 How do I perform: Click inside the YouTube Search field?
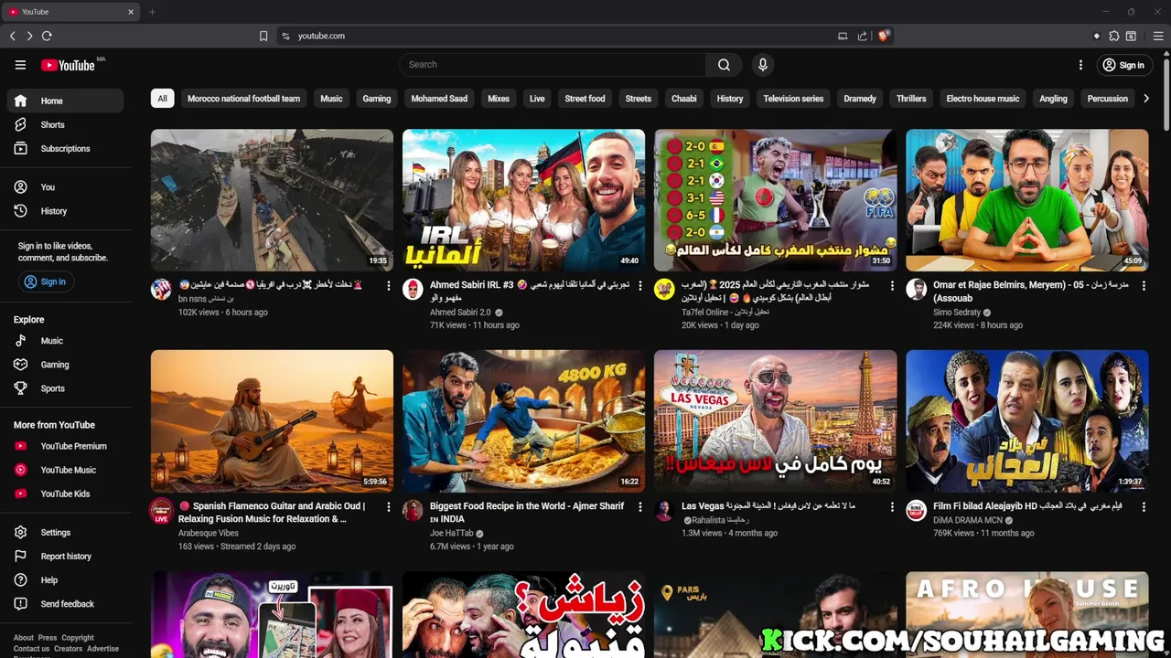click(x=553, y=65)
